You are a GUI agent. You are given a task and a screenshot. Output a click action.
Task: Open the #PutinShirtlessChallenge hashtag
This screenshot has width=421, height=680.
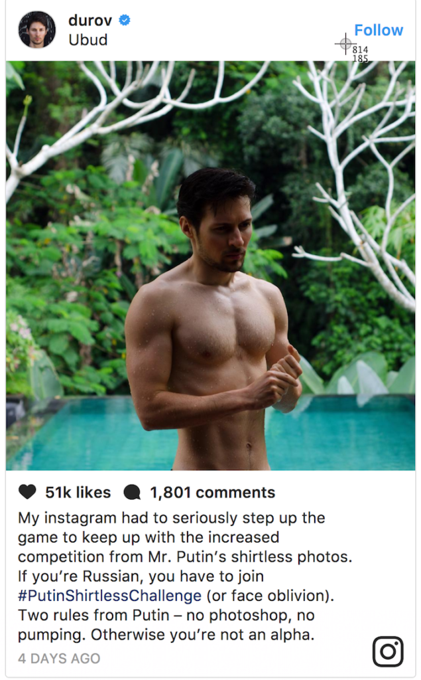click(x=109, y=595)
